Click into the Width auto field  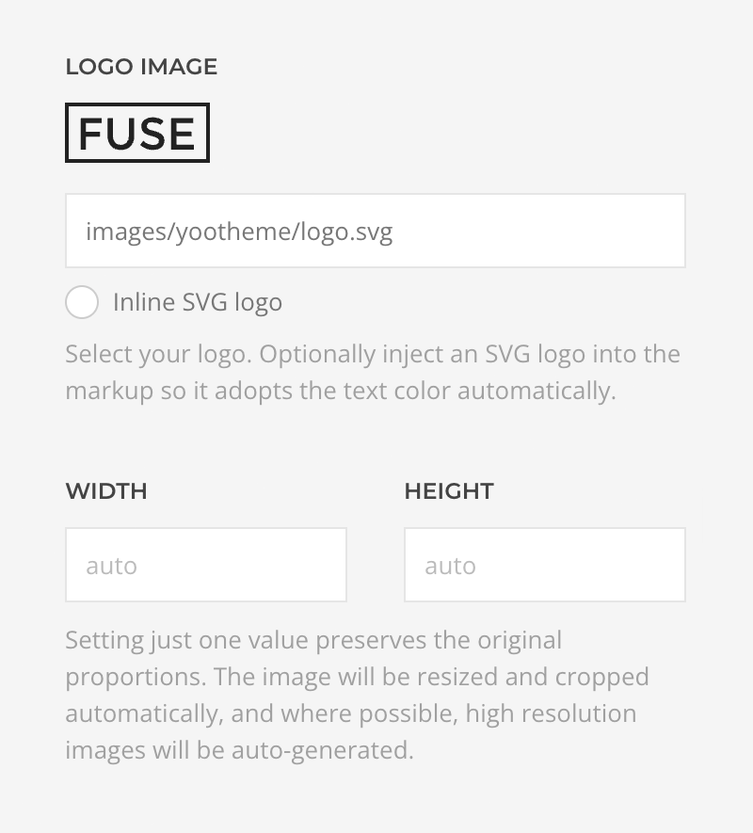(x=205, y=565)
